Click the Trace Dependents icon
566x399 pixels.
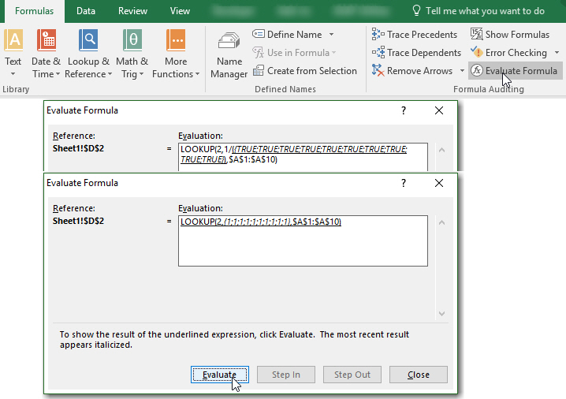[378, 53]
